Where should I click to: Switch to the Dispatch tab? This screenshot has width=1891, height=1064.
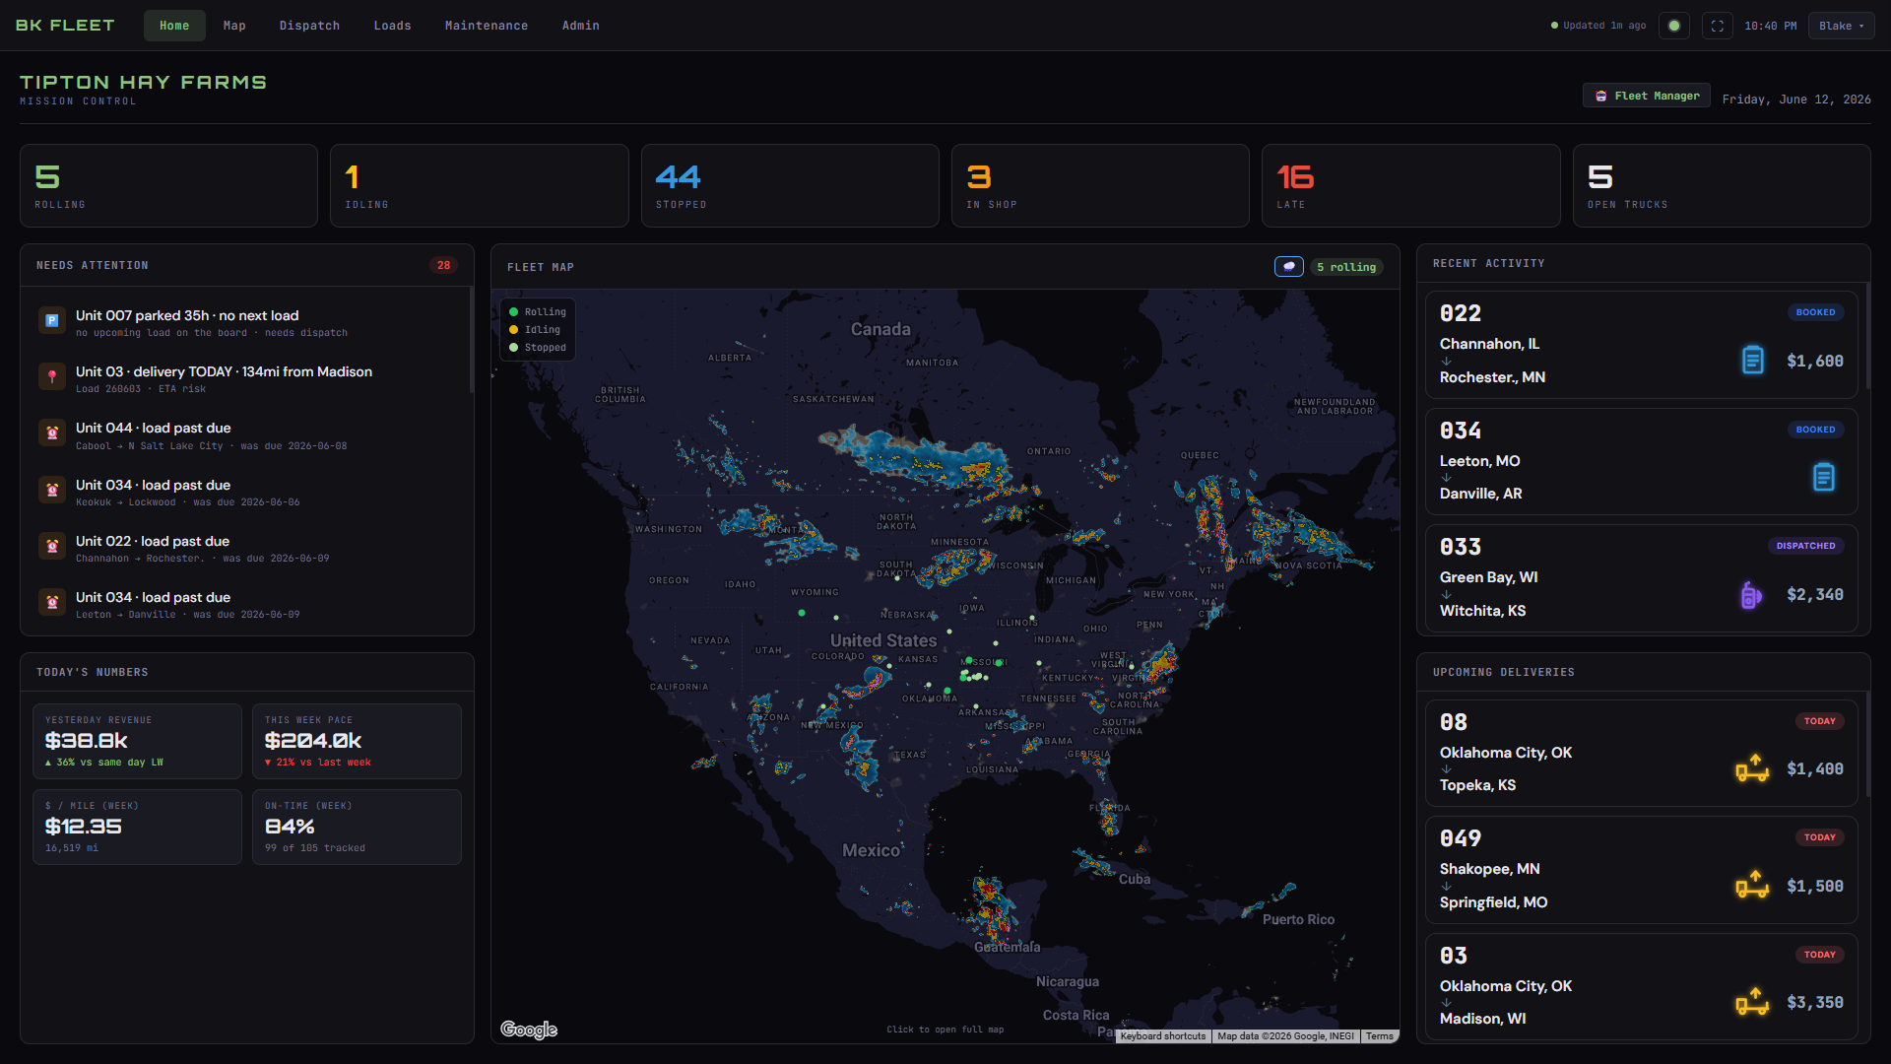coord(309,26)
